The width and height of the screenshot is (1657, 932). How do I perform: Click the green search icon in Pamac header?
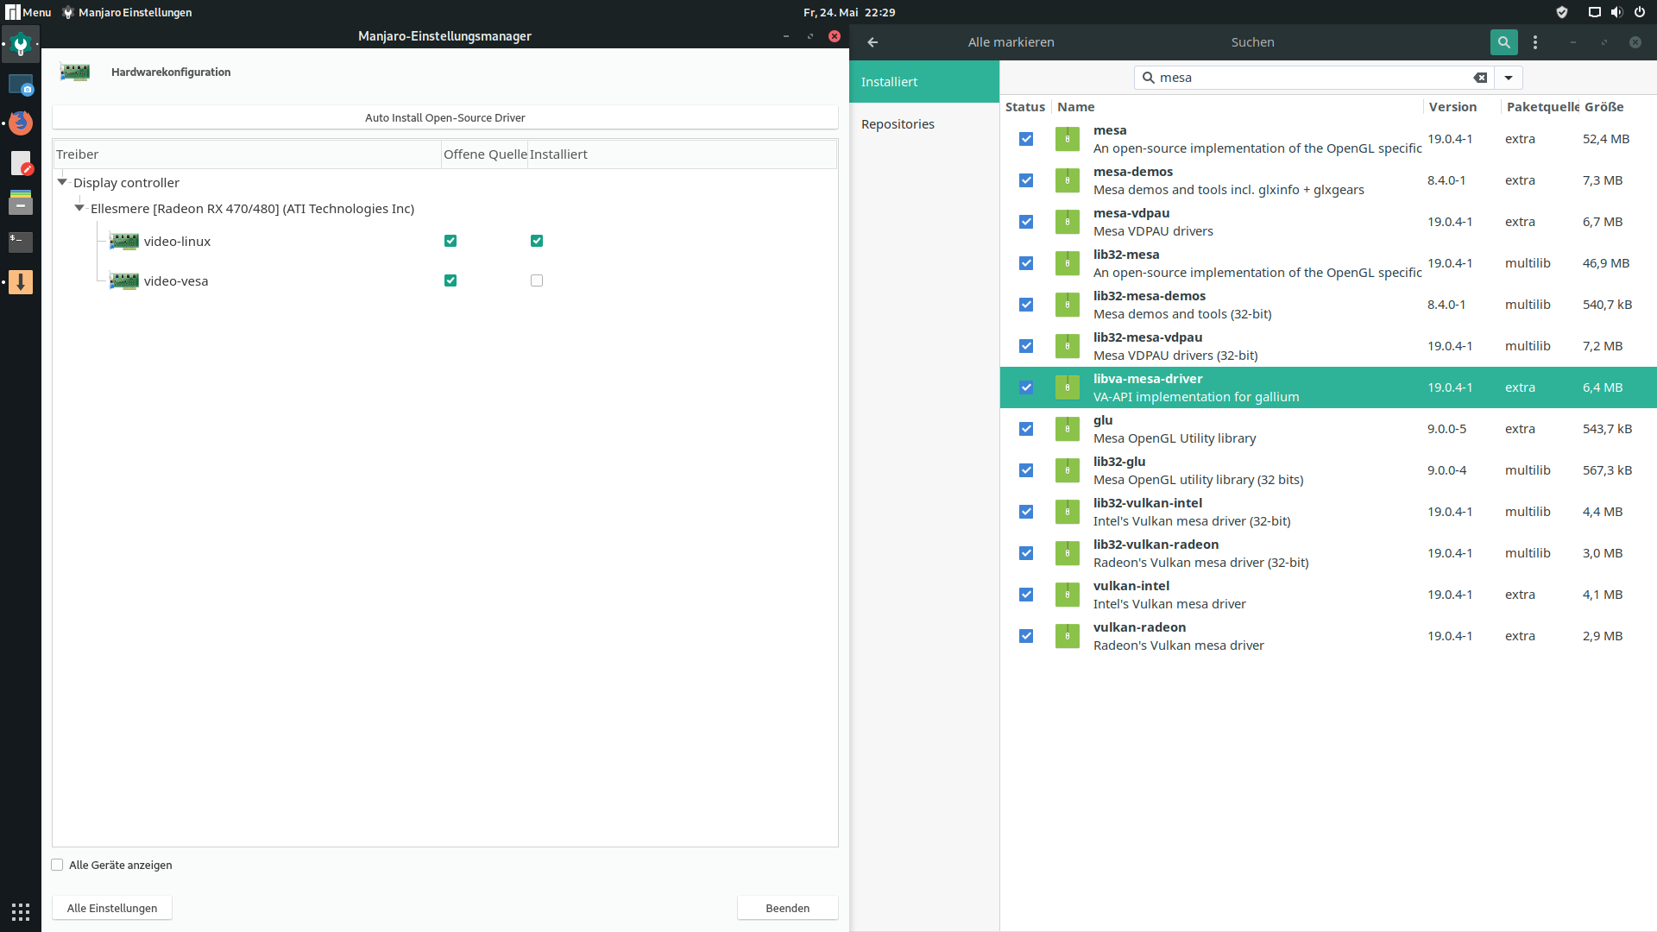[1503, 42]
